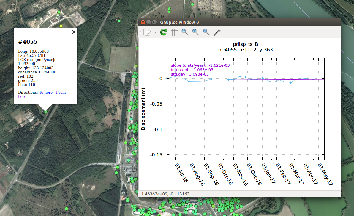Click the pdisp_ts_B plot title
This screenshot has height=216, width=354.
click(245, 44)
